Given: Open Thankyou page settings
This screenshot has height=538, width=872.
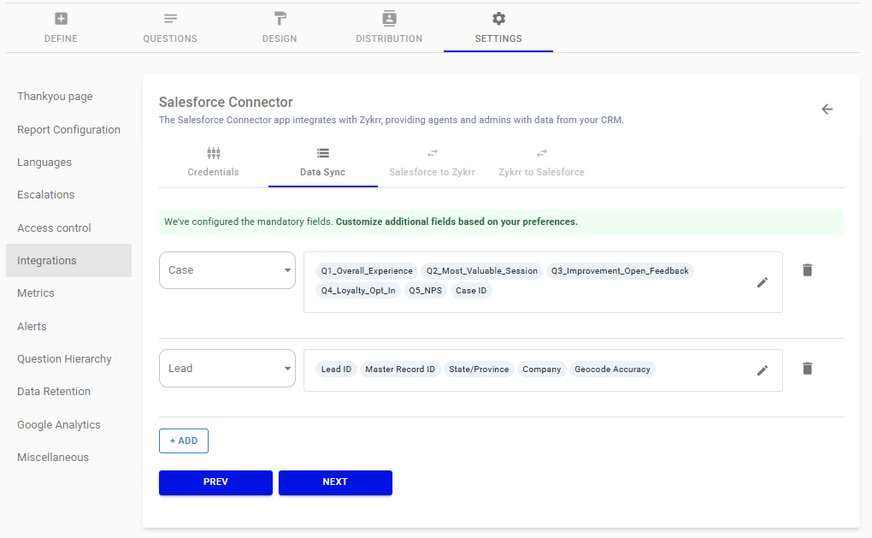Looking at the screenshot, I should 69,97.
